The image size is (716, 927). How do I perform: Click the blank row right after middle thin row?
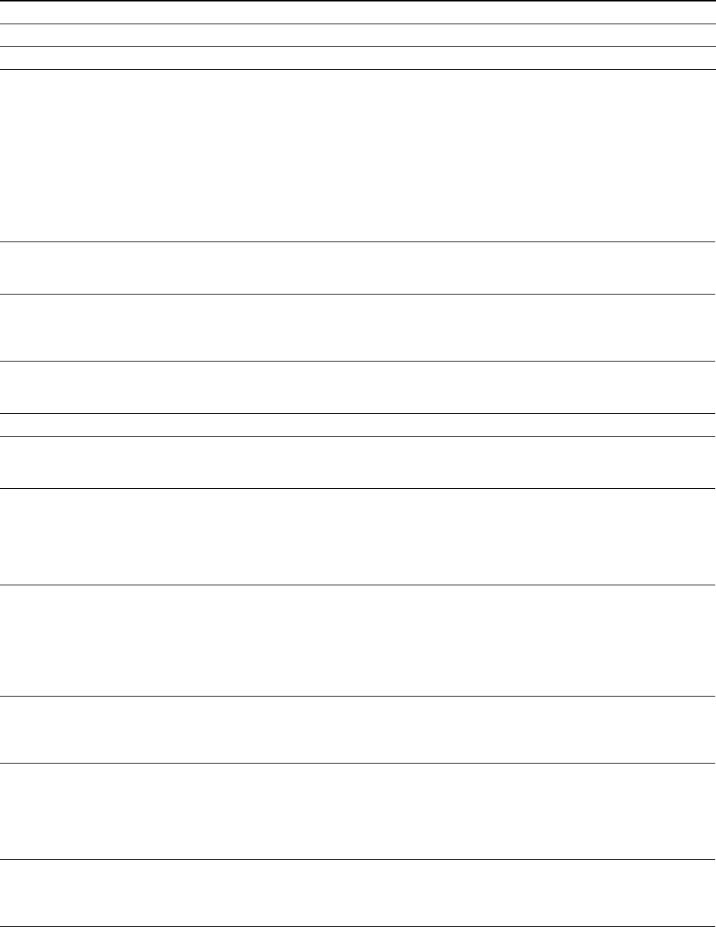pyautogui.click(x=358, y=462)
